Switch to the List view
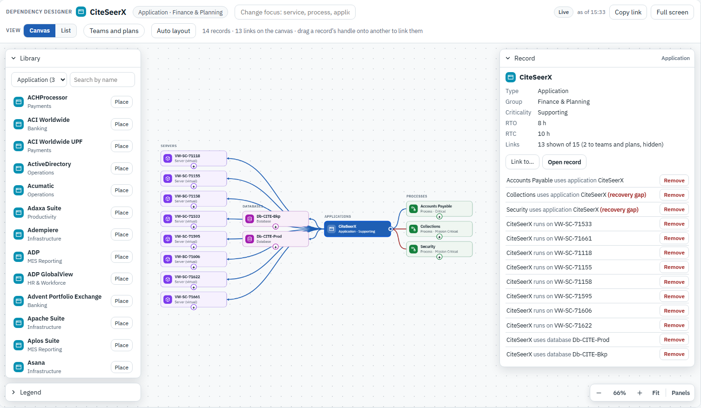 (x=66, y=31)
